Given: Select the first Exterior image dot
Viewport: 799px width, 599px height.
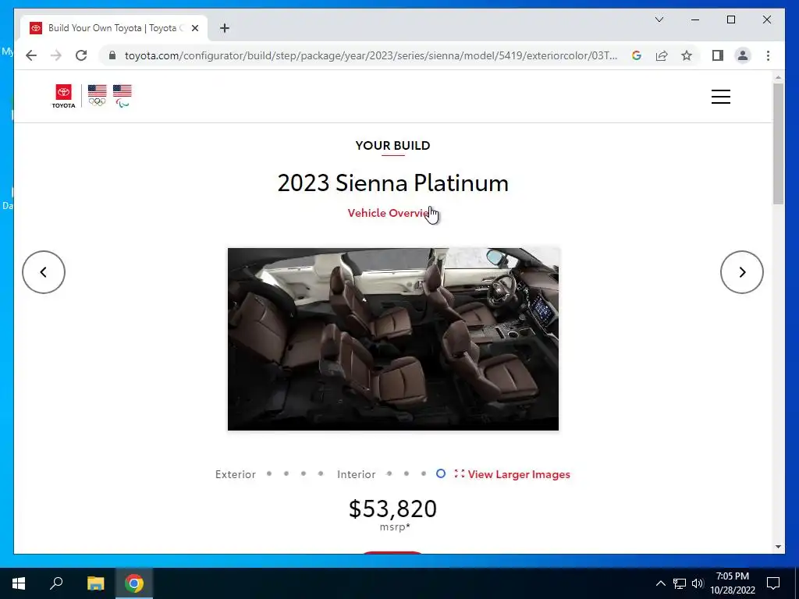Looking at the screenshot, I should coord(269,473).
